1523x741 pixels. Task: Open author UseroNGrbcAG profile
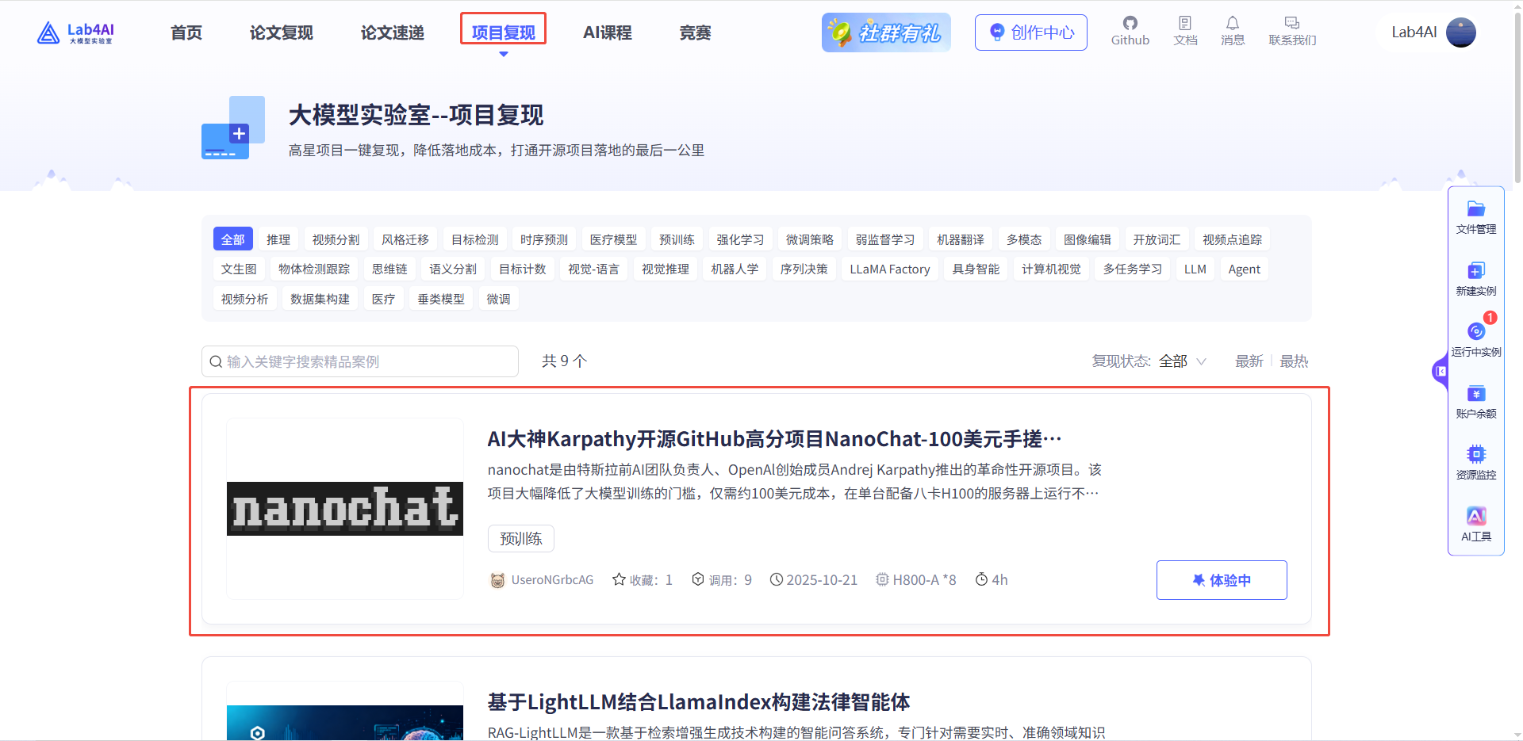click(x=542, y=580)
